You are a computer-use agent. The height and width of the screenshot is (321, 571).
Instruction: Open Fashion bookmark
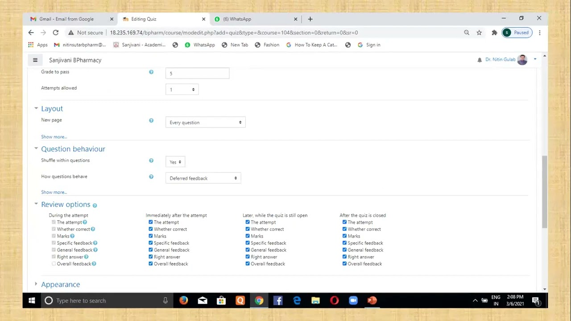[267, 45]
